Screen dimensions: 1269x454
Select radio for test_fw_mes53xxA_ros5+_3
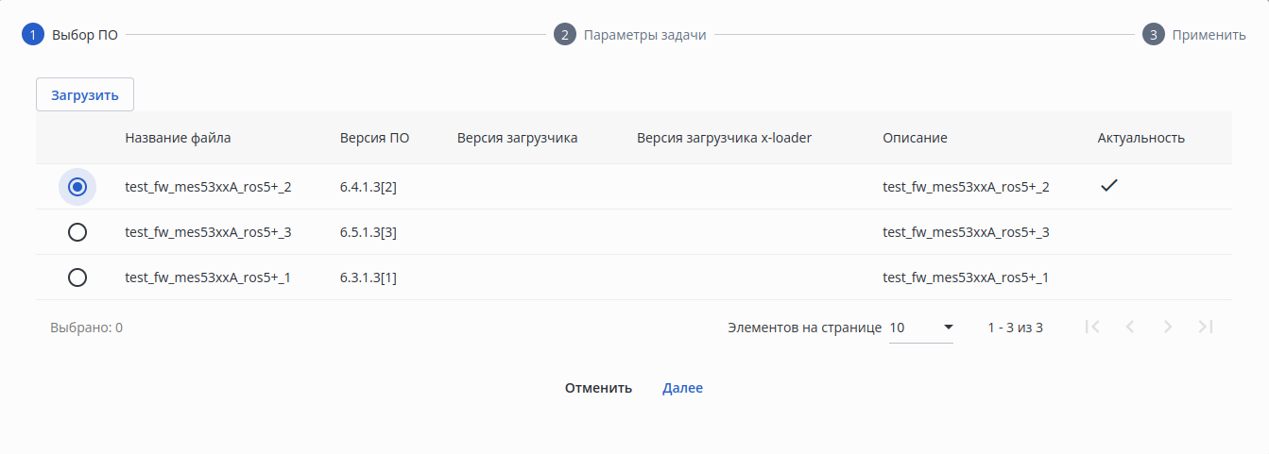[x=77, y=232]
